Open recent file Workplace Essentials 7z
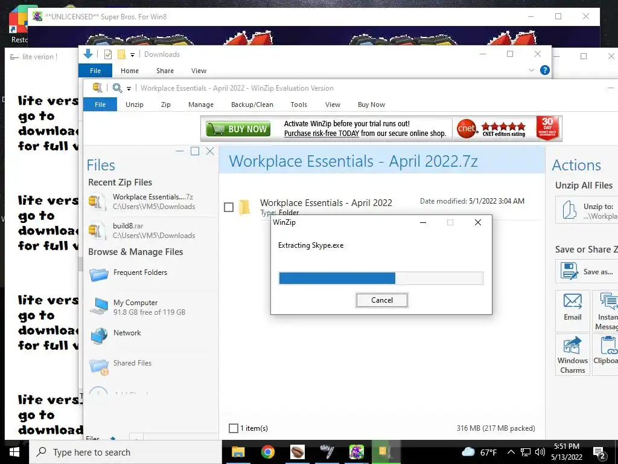Viewport: 618px width, 464px height. pyautogui.click(x=151, y=202)
